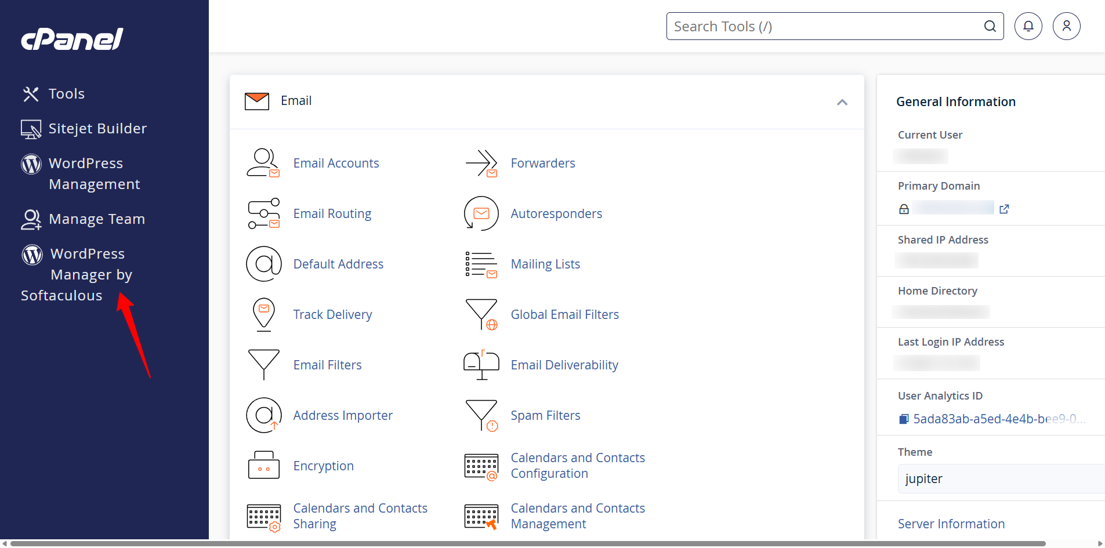Click the horizontal scrollbar at bottom
This screenshot has width=1105, height=548.
(x=528, y=543)
